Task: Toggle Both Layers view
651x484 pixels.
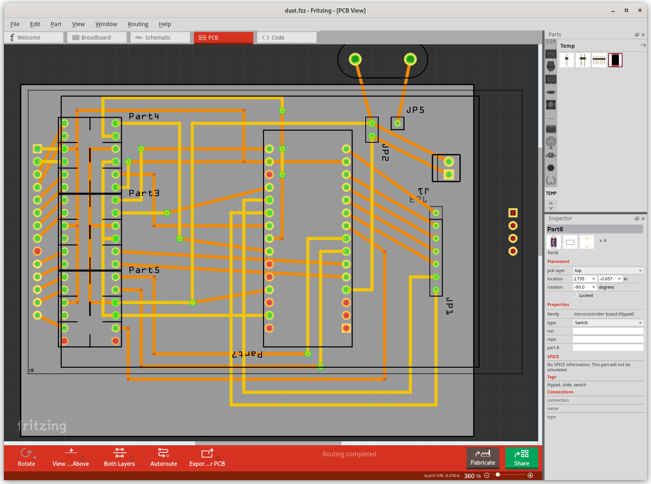Action: pos(119,453)
